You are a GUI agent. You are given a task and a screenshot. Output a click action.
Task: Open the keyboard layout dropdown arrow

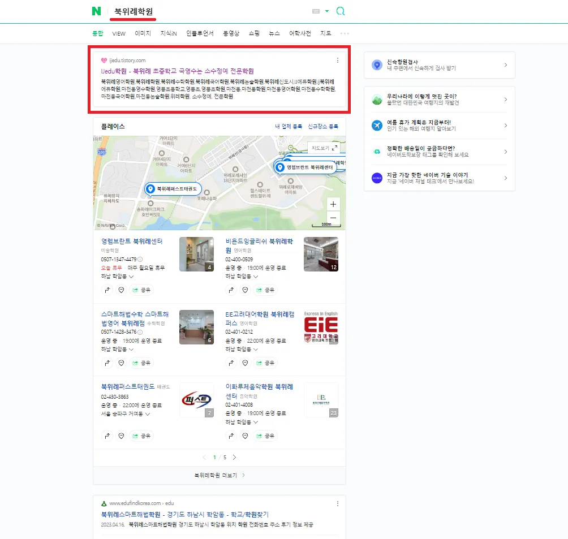pyautogui.click(x=326, y=11)
